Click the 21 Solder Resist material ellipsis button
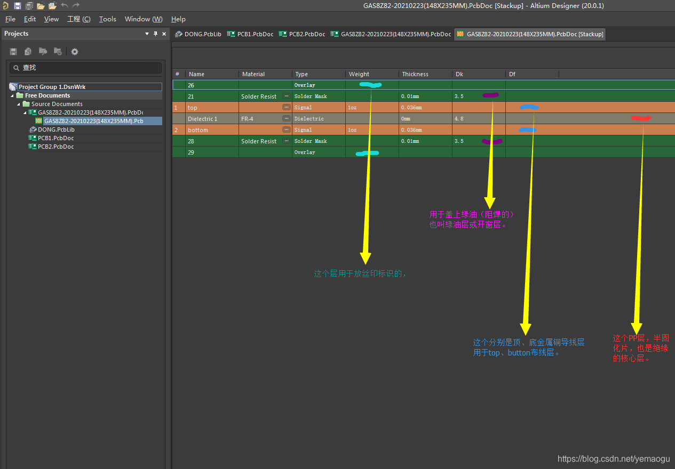The height and width of the screenshot is (469, 675). pos(287,96)
